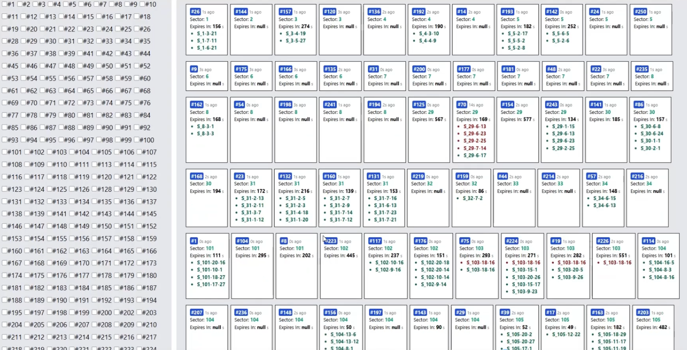This screenshot has height=350, width=687.
Task: Click 'Sector: 33' on card #44
Action: 508,183
